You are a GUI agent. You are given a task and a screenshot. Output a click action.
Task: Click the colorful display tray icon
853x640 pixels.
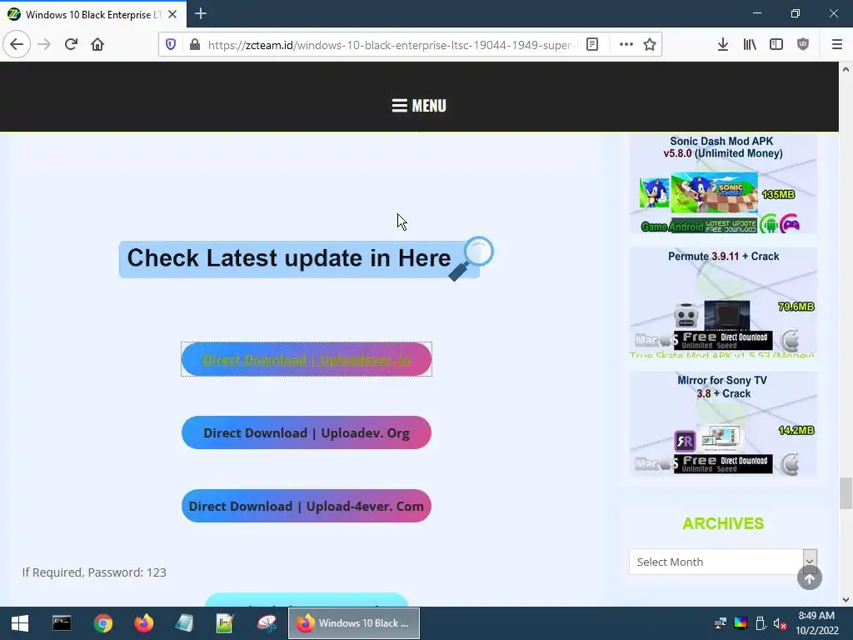pyautogui.click(x=741, y=623)
